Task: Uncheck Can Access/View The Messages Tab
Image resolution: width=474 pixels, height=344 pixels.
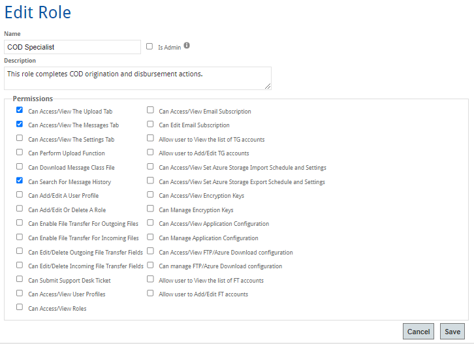Action: [x=20, y=124]
